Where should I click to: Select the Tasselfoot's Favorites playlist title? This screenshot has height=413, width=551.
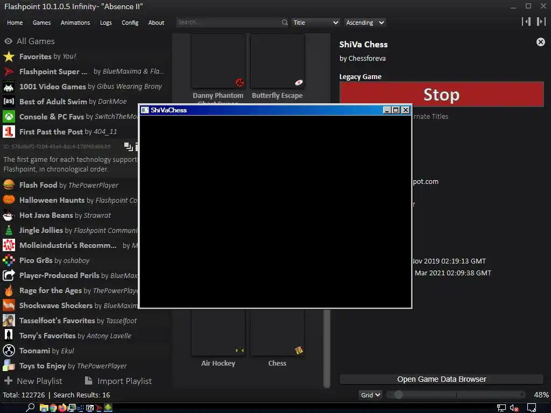[57, 321]
